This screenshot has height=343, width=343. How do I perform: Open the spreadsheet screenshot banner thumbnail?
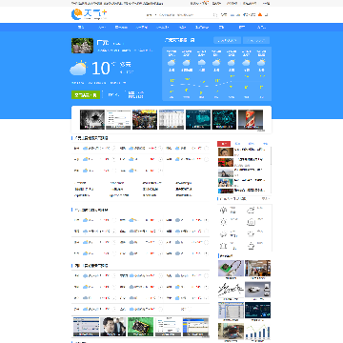[x=171, y=119]
